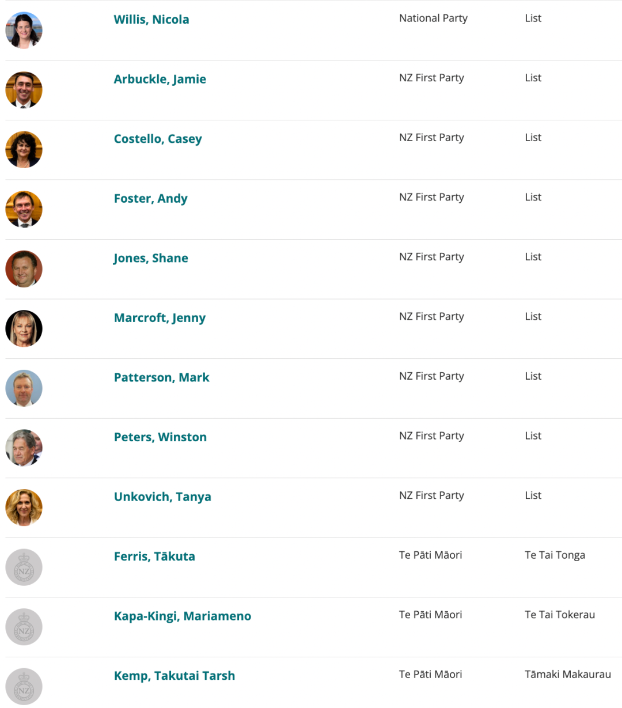Click Shane Jones's photo thumbnail
This screenshot has height=708, width=622.
24,269
